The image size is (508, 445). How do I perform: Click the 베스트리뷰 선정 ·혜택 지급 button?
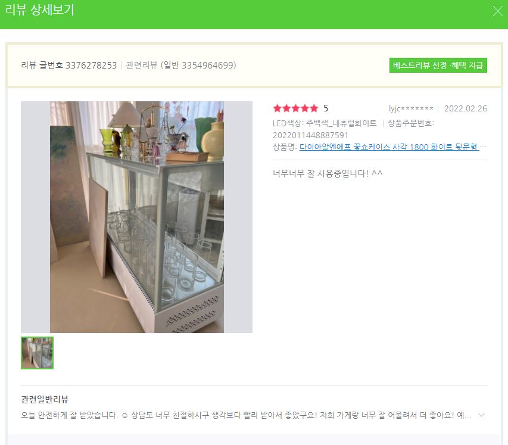tap(438, 65)
